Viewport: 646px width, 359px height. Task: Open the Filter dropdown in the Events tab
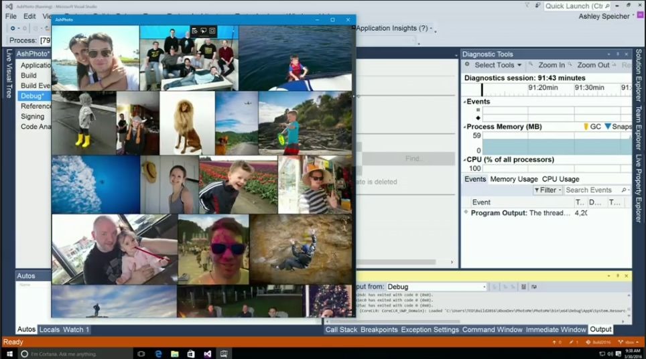point(547,190)
